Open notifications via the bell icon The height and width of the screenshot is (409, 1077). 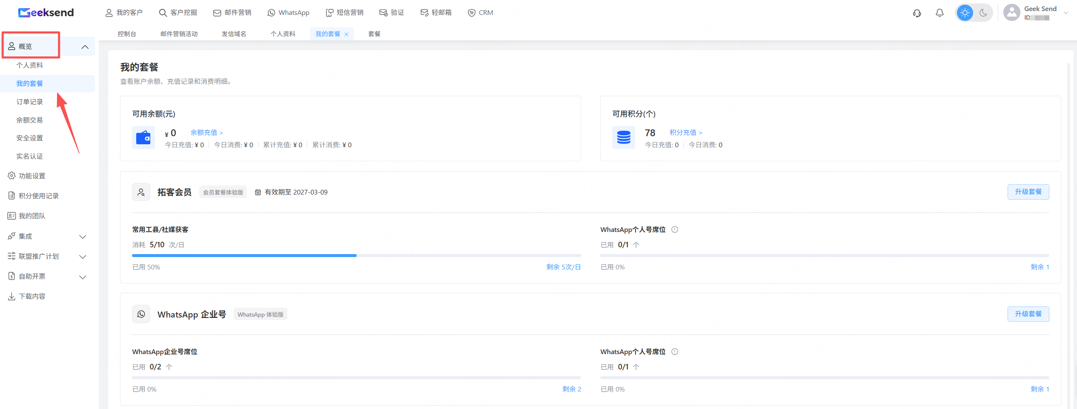940,13
